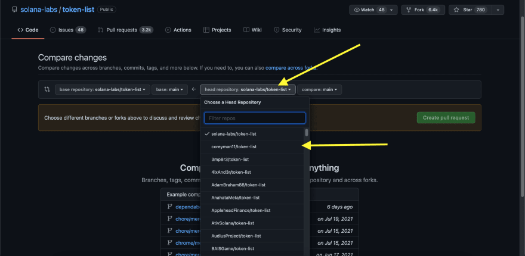
Task: Pick AnahataMeta/token-list repository
Action: click(x=252, y=198)
